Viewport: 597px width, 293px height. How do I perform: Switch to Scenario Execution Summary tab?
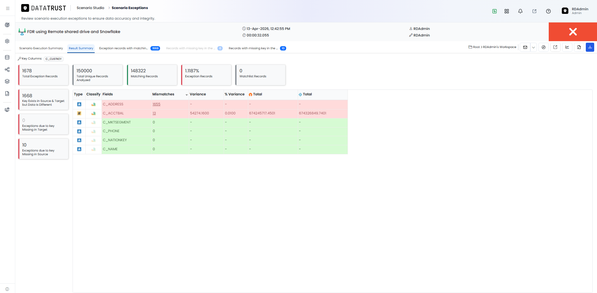[x=41, y=48]
